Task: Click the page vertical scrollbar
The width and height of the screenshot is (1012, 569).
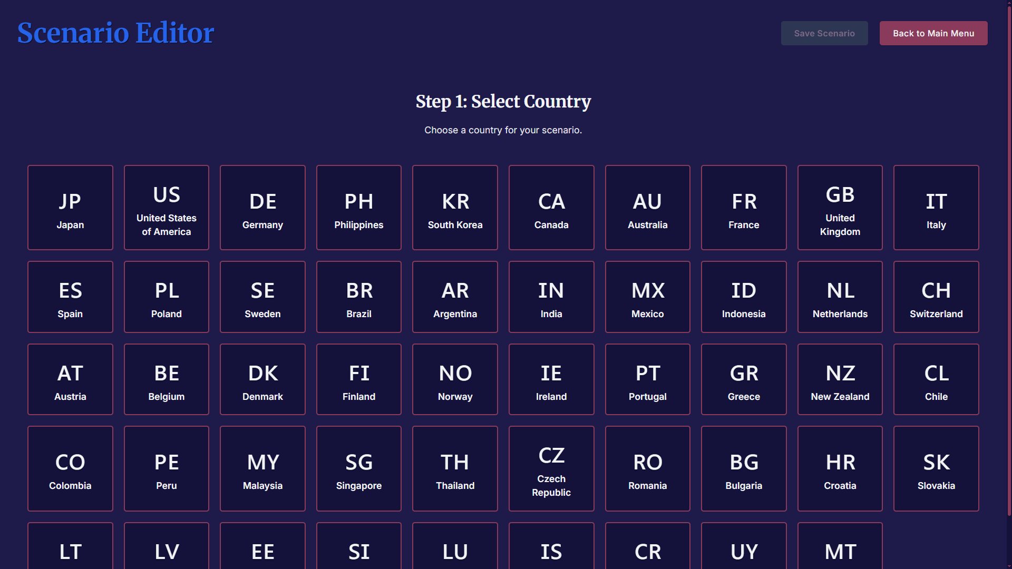Action: click(1009, 263)
